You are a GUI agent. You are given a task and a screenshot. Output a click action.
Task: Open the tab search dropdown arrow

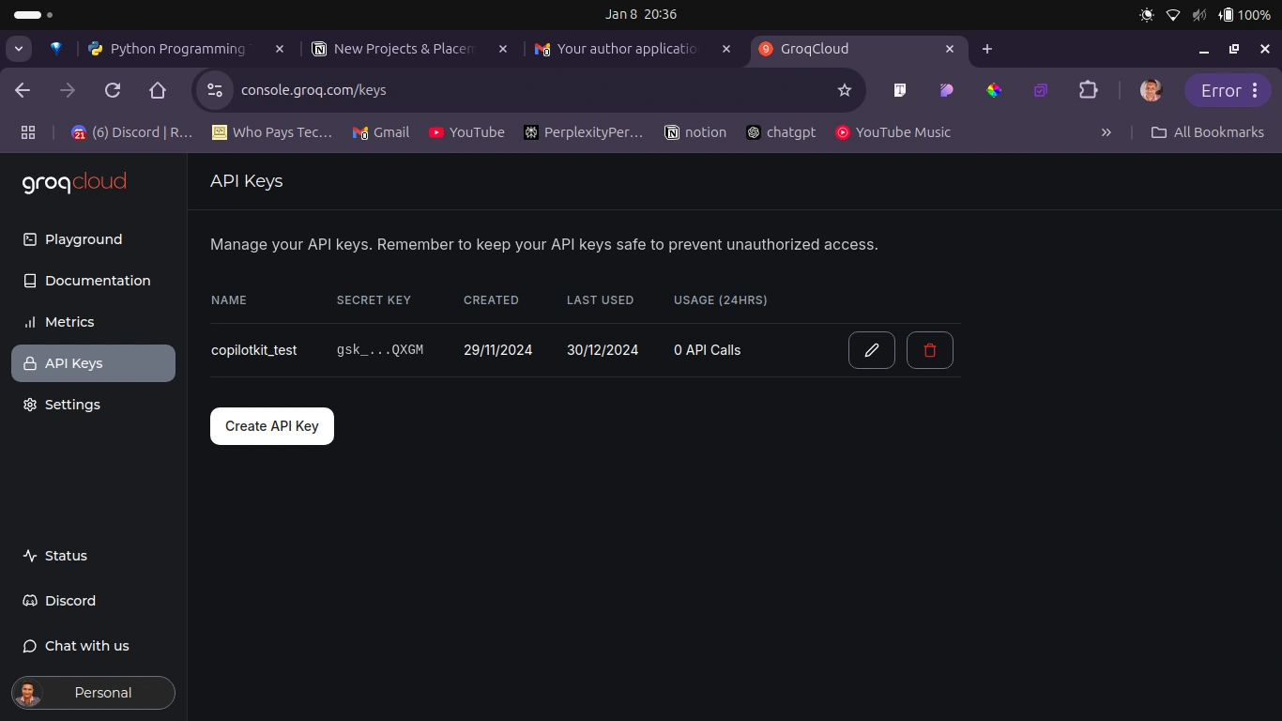click(19, 49)
